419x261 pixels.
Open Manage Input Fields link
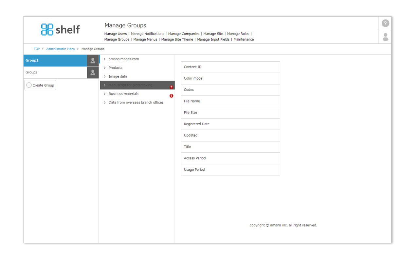(x=213, y=39)
